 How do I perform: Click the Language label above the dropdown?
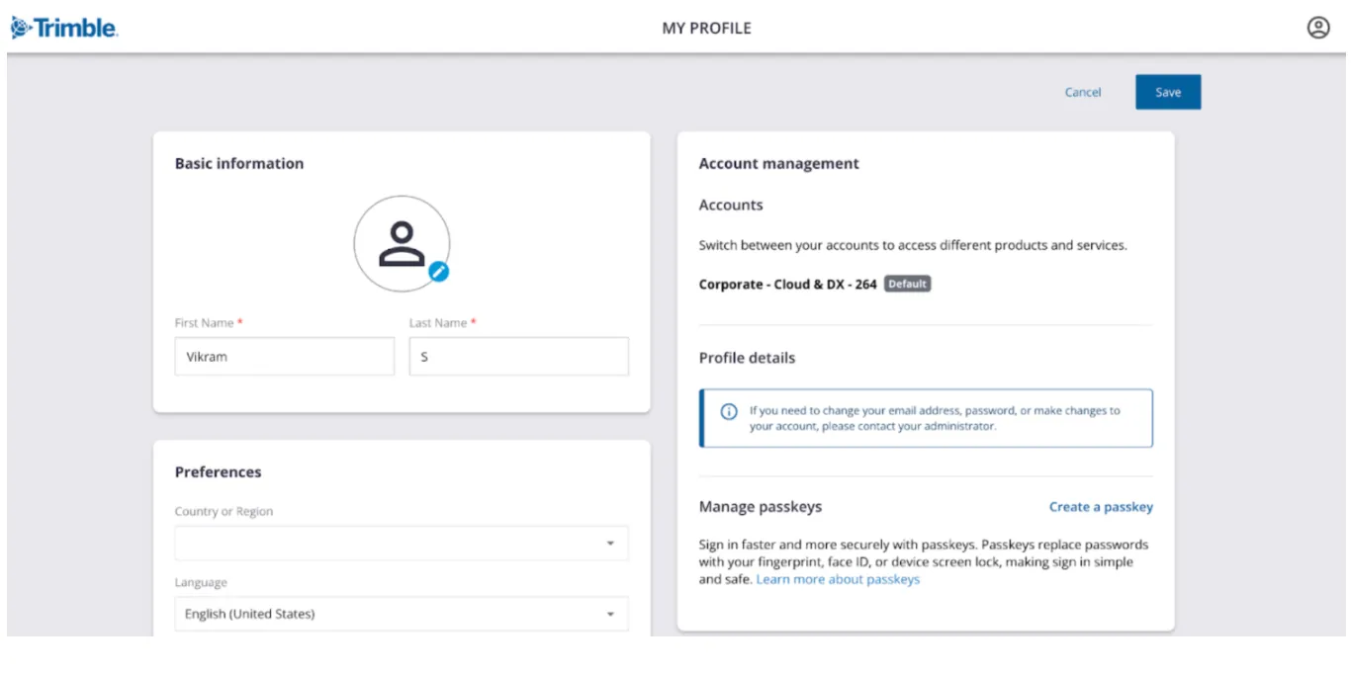(x=201, y=583)
